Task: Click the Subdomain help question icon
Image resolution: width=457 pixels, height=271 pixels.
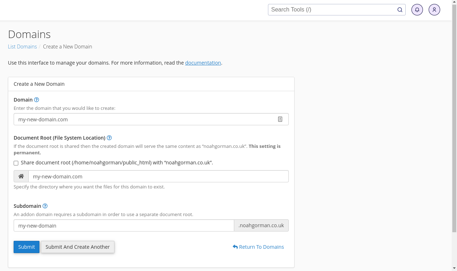Action: (45, 206)
